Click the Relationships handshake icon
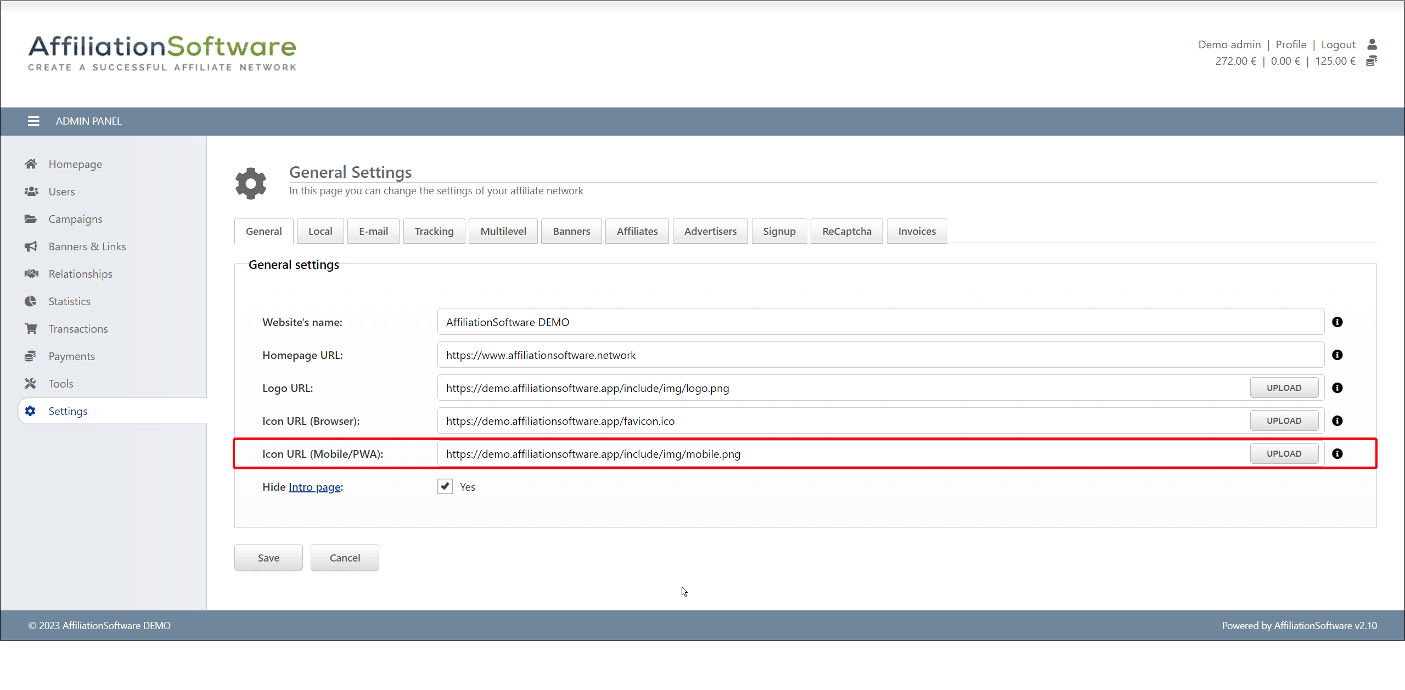The image size is (1405, 690). pos(31,274)
